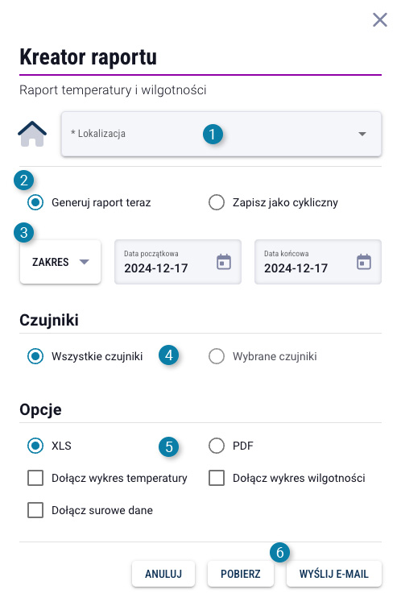
Task: Open calendar picker for Data końcowa
Action: (x=363, y=262)
